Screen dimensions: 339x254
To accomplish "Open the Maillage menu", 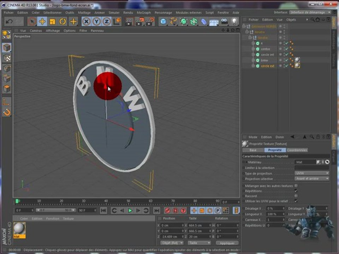I will coord(84,13).
